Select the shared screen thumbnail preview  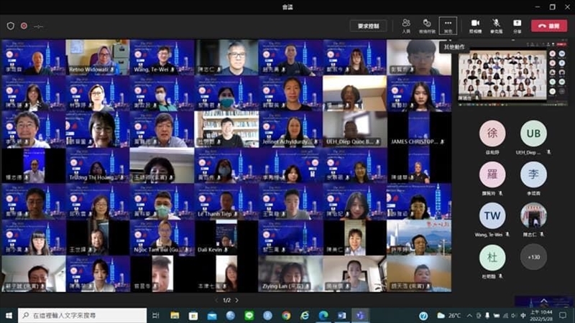pyautogui.click(x=502, y=73)
